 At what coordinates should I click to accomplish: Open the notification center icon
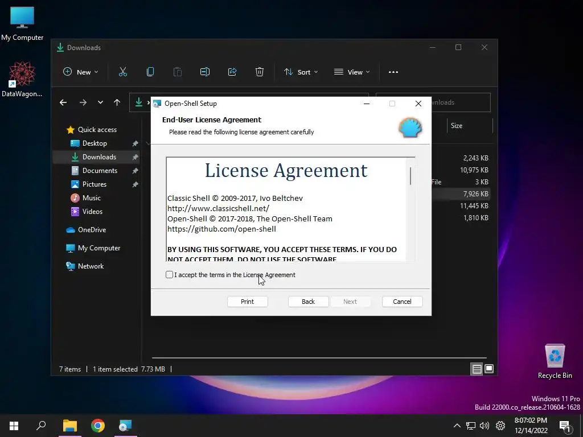[565, 426]
